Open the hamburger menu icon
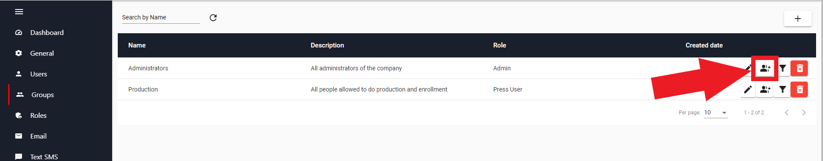This screenshot has width=823, height=161. click(19, 12)
